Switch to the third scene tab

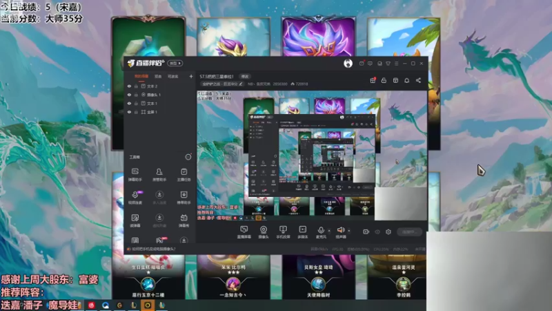point(172,77)
